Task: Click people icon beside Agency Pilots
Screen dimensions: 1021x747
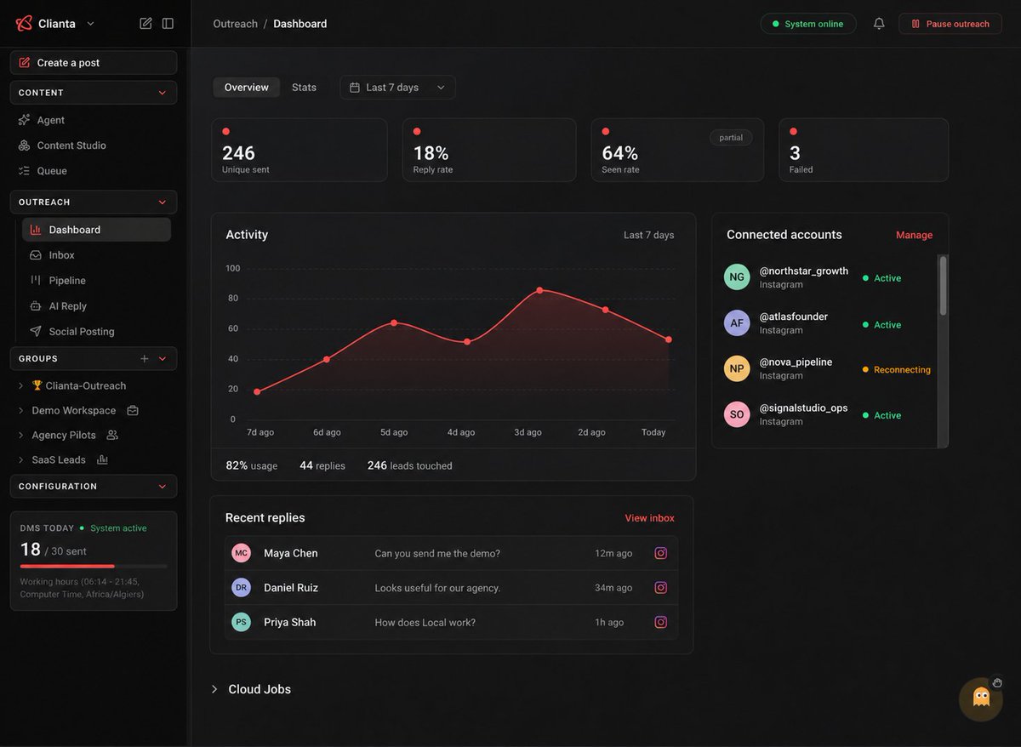Action: coord(112,435)
